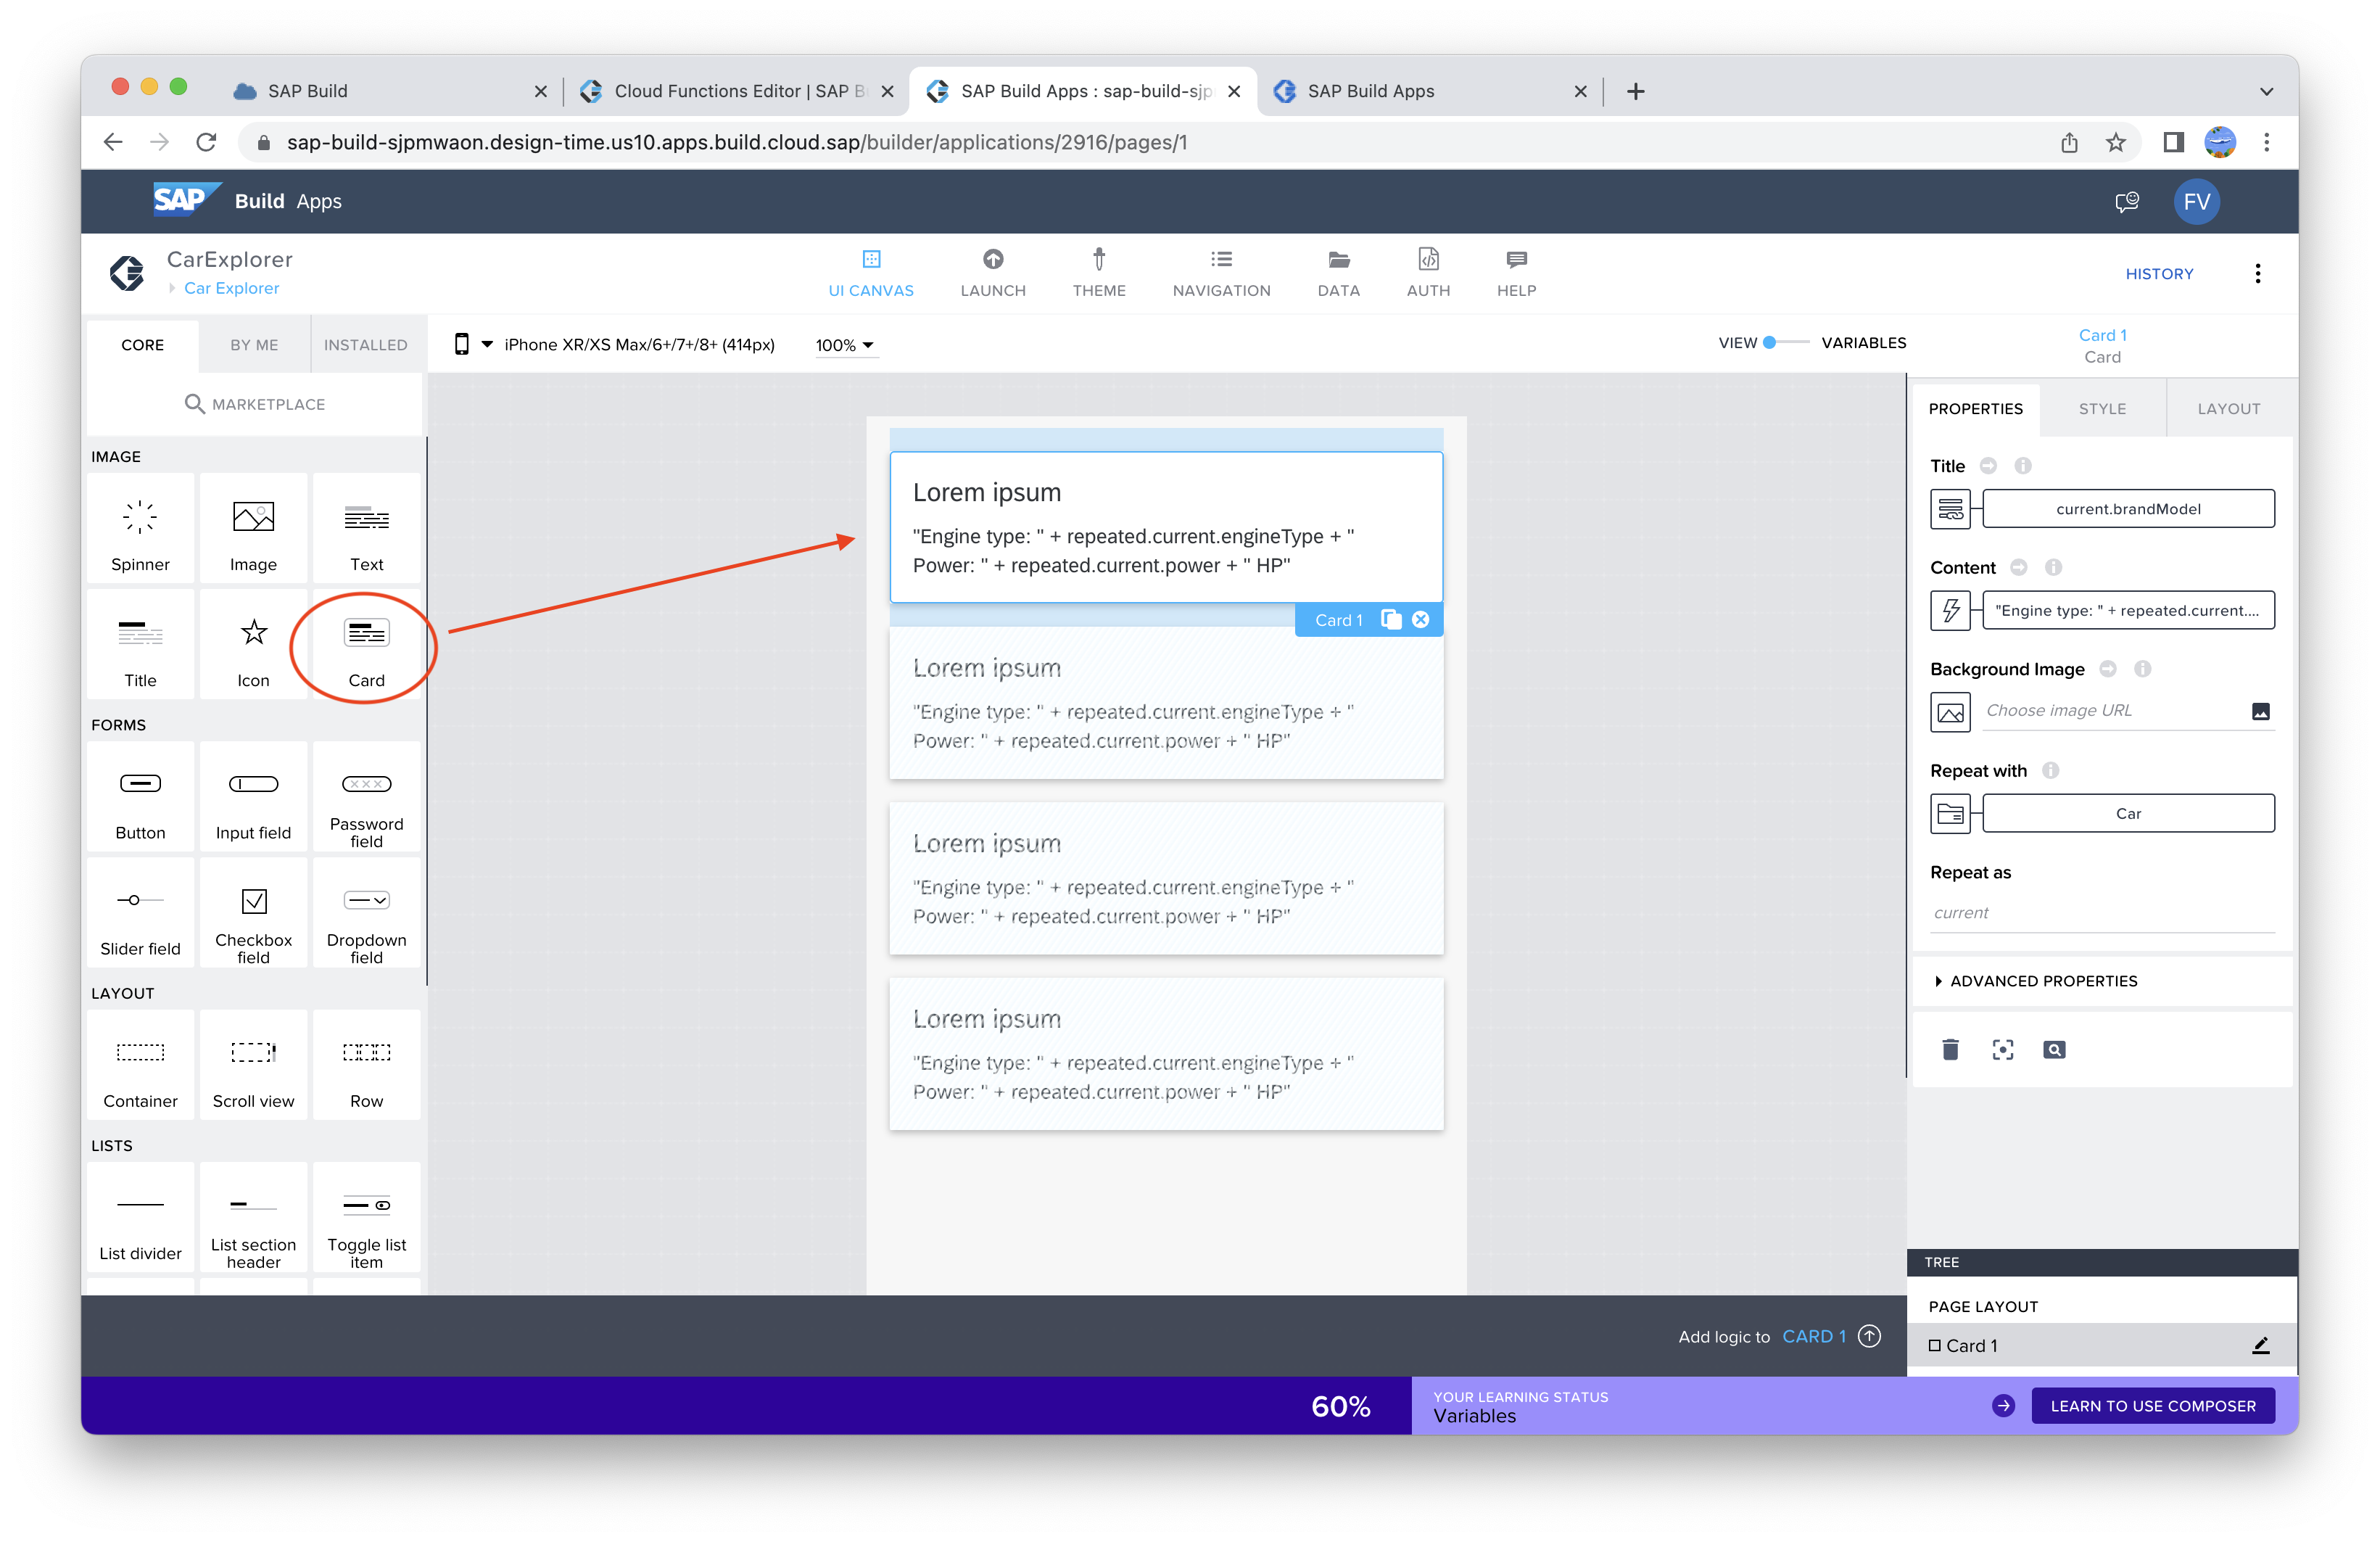Click the Dropdown field component icon
The width and height of the screenshot is (2380, 1542).
(366, 901)
